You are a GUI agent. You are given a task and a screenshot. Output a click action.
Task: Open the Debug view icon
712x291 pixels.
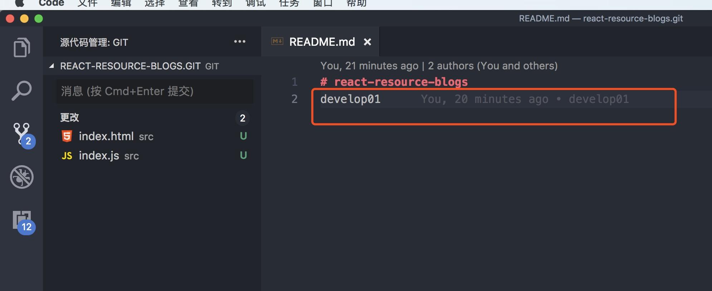click(22, 177)
